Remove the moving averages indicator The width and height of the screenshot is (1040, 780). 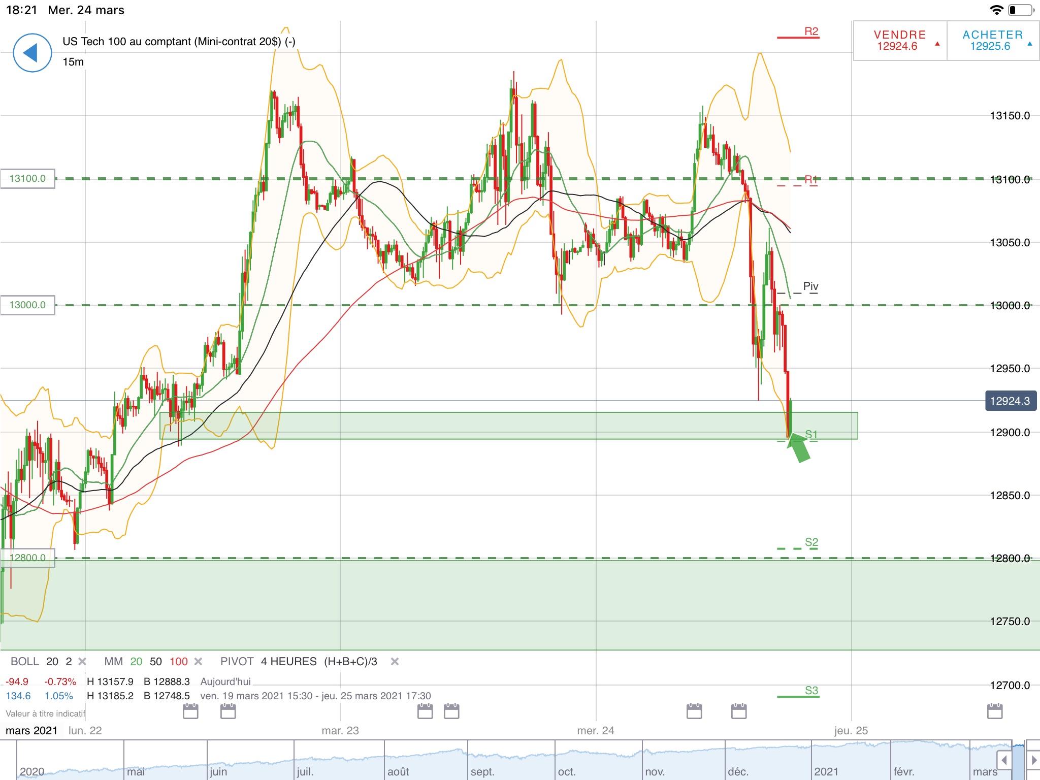pyautogui.click(x=199, y=662)
